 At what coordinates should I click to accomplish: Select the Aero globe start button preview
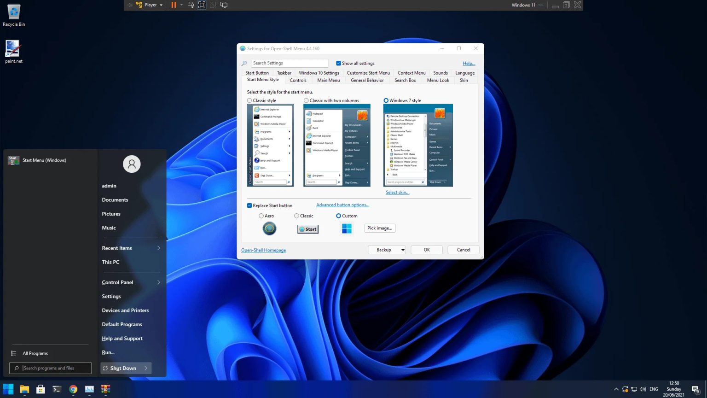click(x=269, y=228)
